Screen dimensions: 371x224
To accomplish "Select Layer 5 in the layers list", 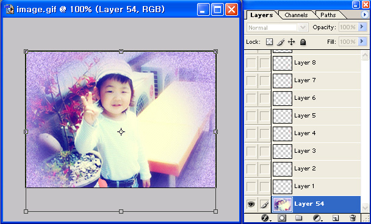I will [316, 116].
